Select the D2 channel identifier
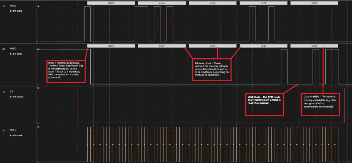 tap(3, 91)
